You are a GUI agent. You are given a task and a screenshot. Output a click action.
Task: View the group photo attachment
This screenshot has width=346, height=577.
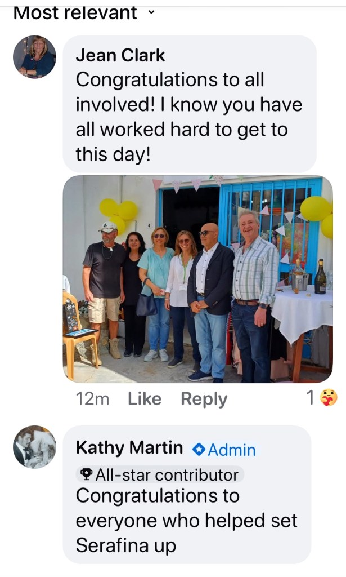[x=198, y=279]
